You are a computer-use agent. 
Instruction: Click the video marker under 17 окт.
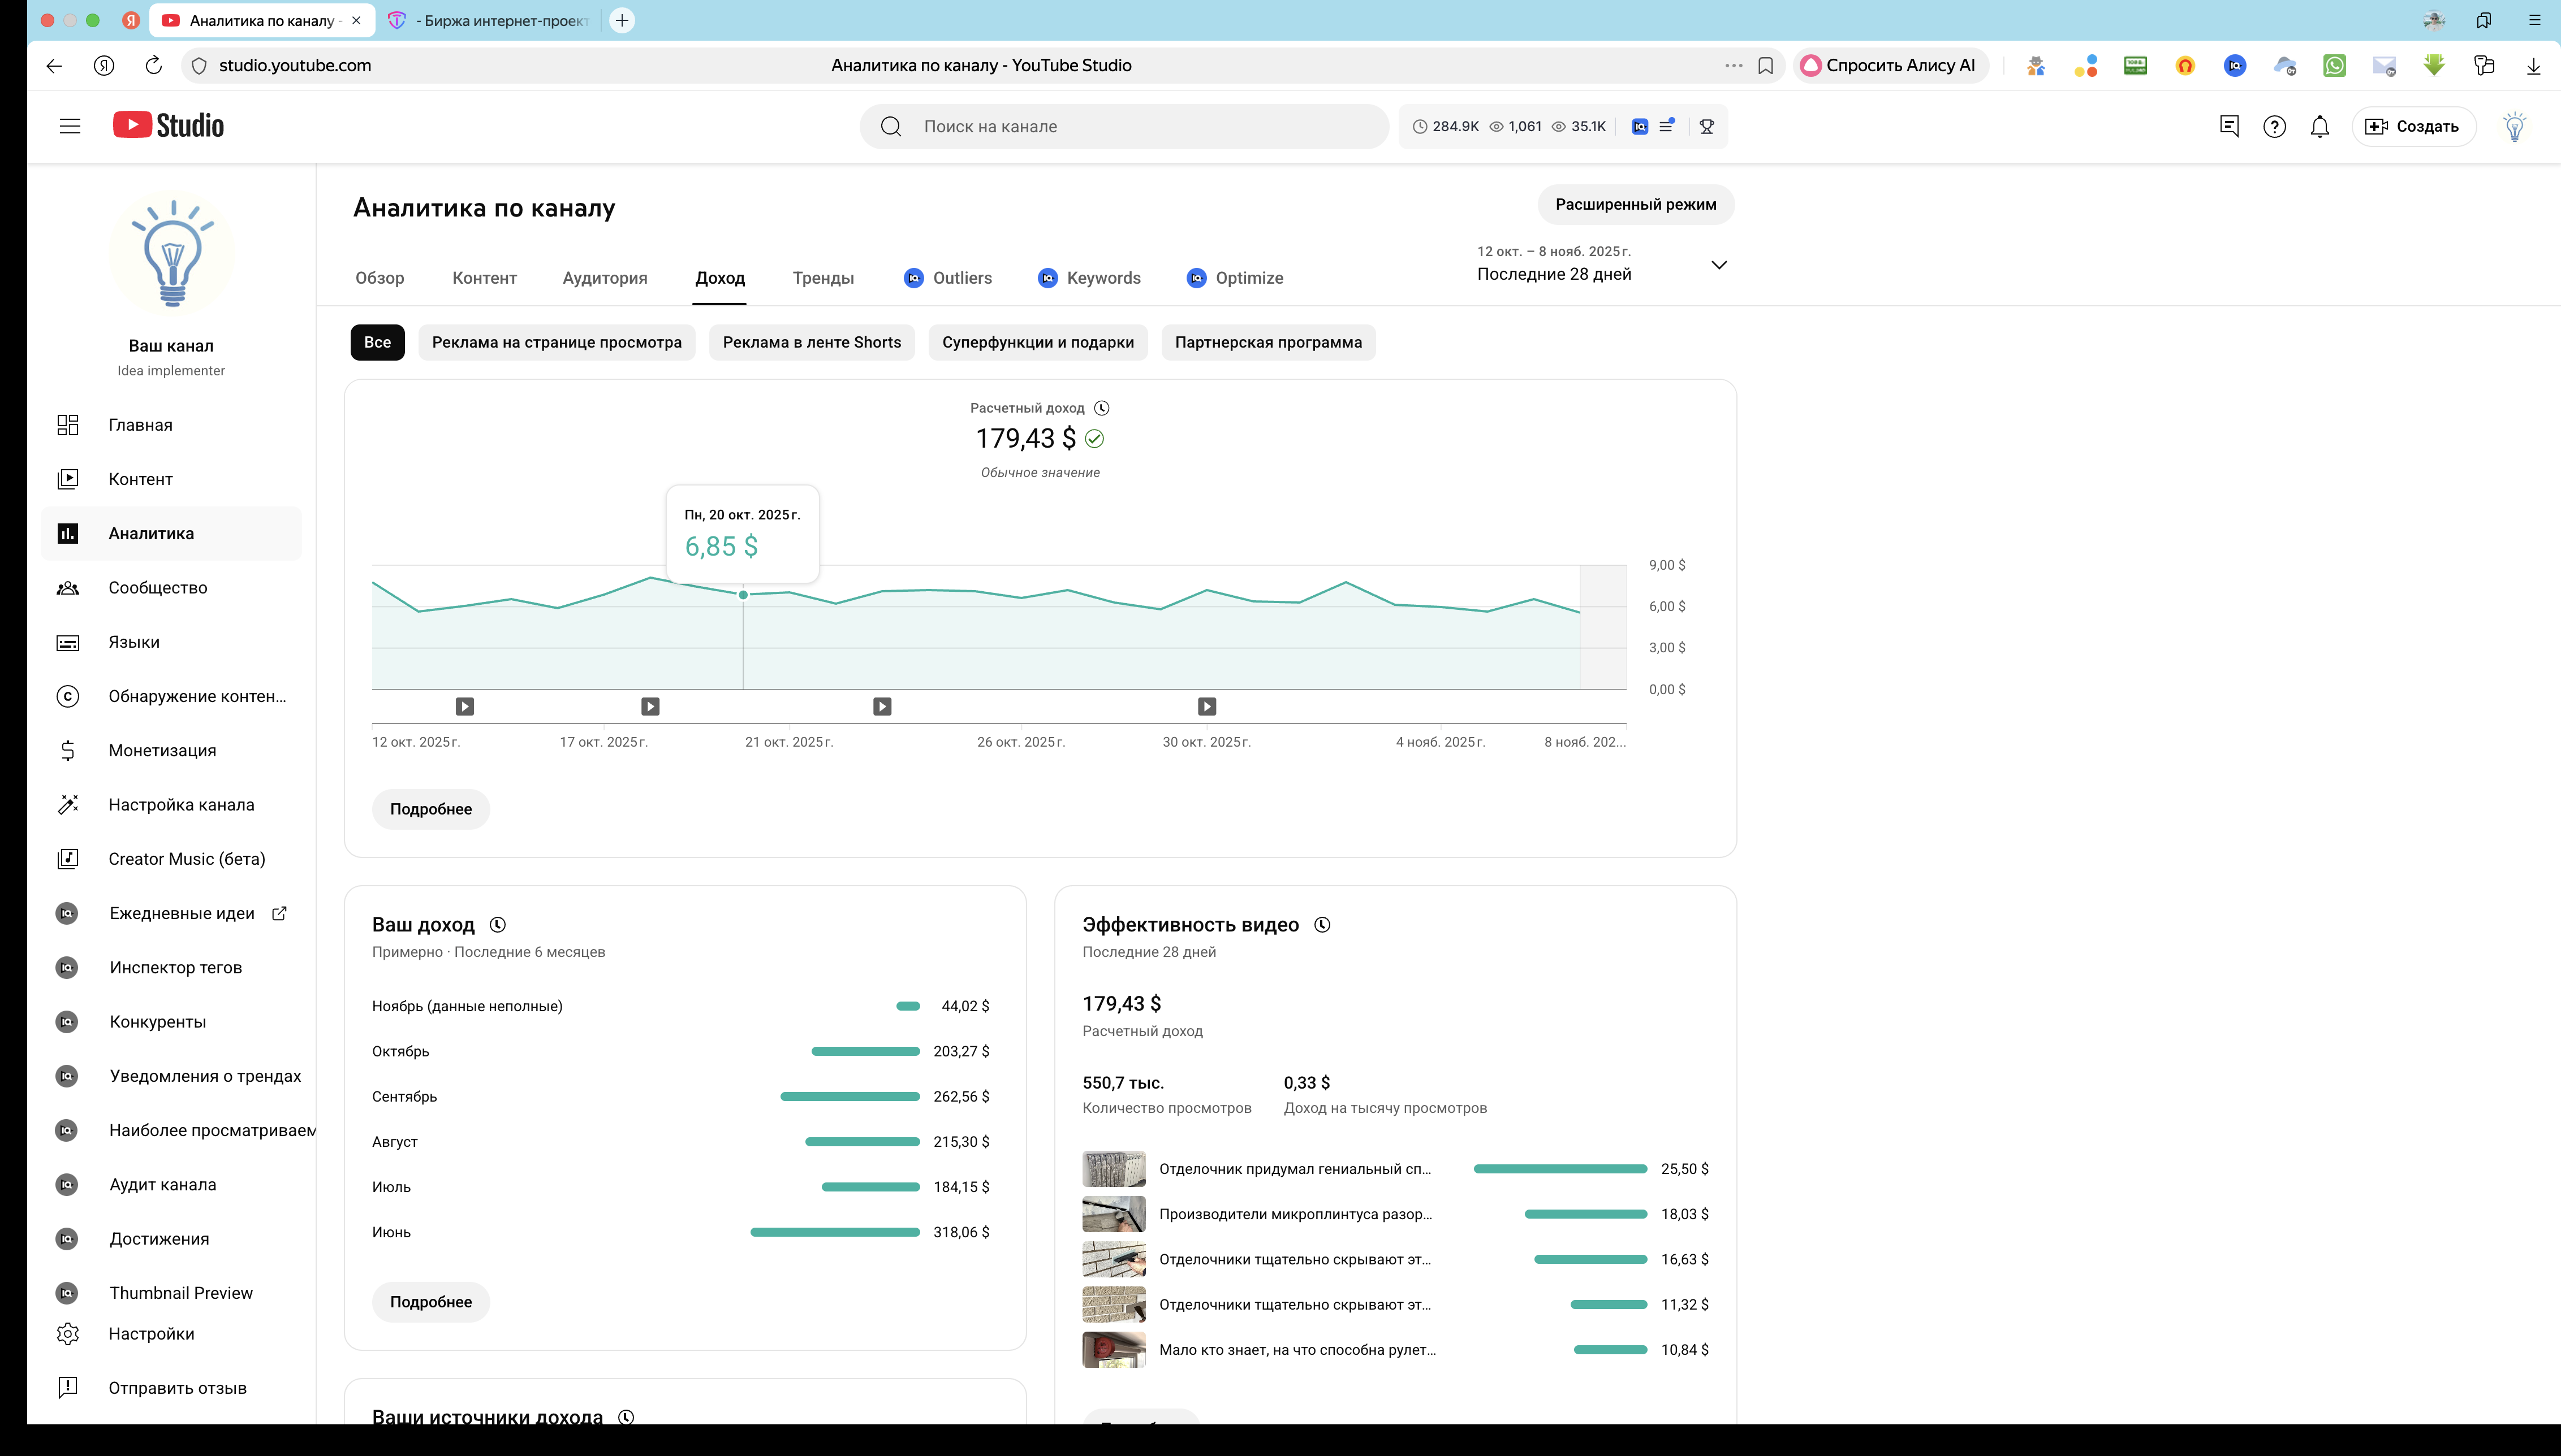pyautogui.click(x=650, y=707)
